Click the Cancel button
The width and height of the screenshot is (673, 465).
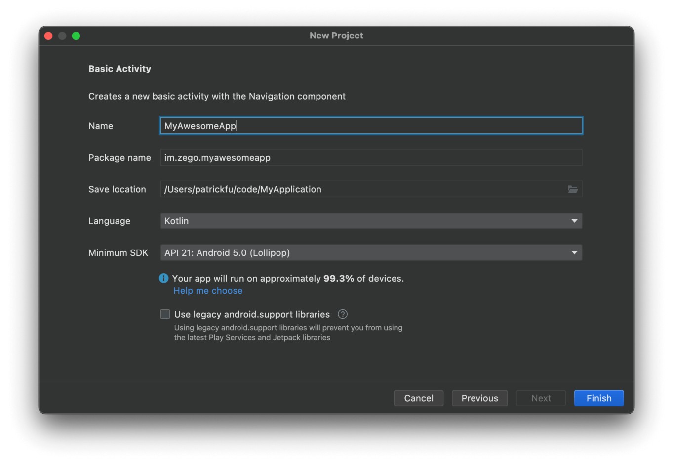418,398
